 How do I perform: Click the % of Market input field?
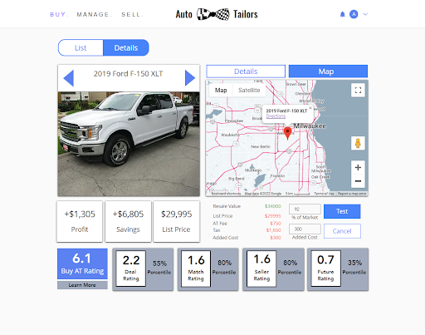305,209
